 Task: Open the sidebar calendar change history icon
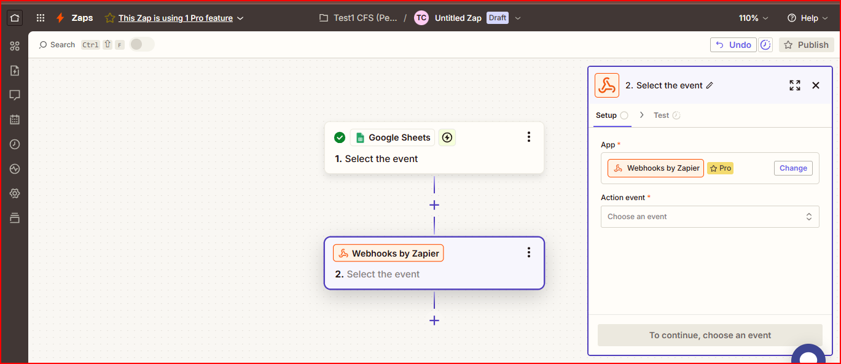pyautogui.click(x=15, y=120)
